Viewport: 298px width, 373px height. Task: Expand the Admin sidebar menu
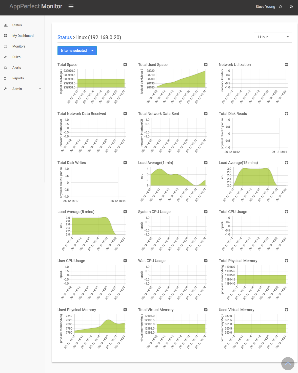click(x=22, y=89)
